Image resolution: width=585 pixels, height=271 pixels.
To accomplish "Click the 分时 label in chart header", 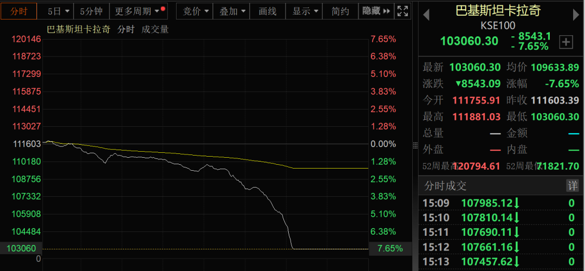I will (126, 29).
